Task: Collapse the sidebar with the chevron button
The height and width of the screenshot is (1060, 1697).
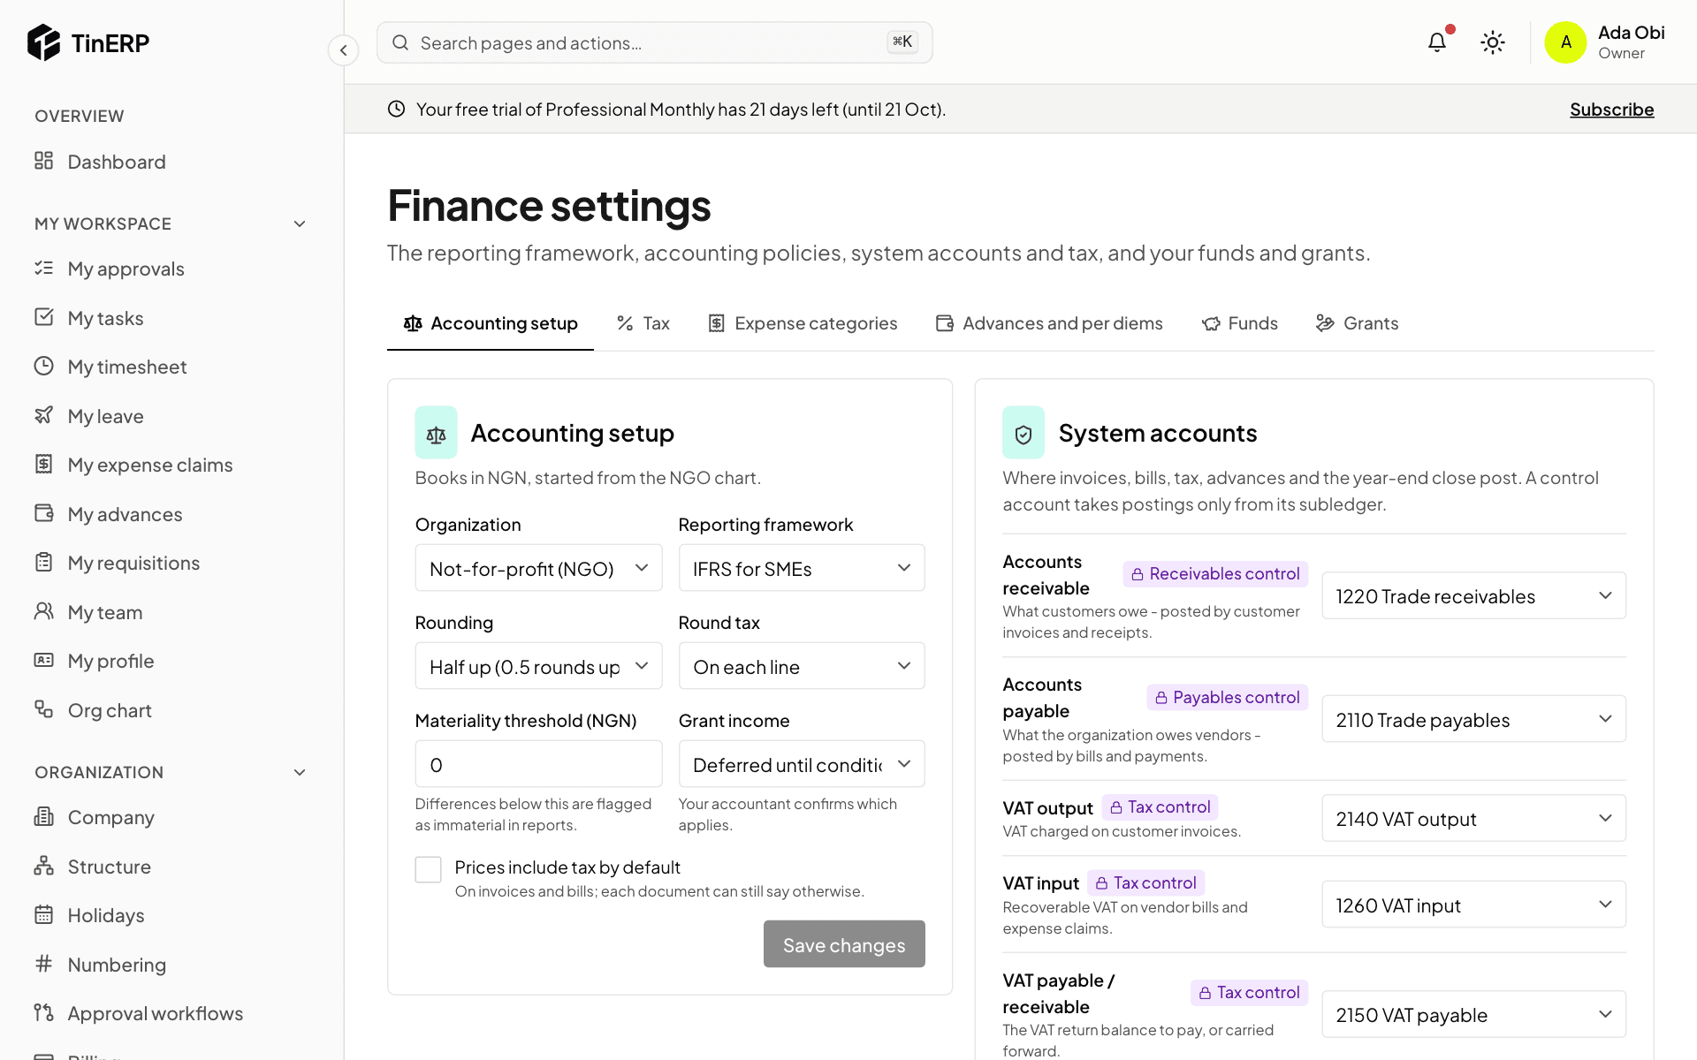Action: coord(343,50)
